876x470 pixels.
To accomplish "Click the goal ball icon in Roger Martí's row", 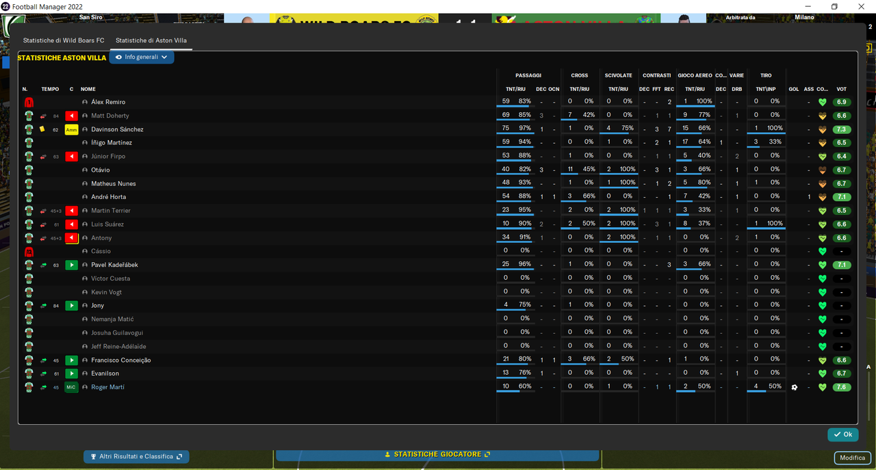I will [x=794, y=387].
